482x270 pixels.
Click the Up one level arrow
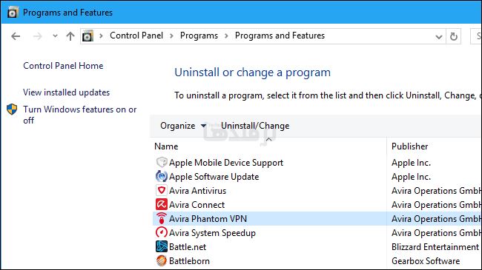(x=70, y=36)
